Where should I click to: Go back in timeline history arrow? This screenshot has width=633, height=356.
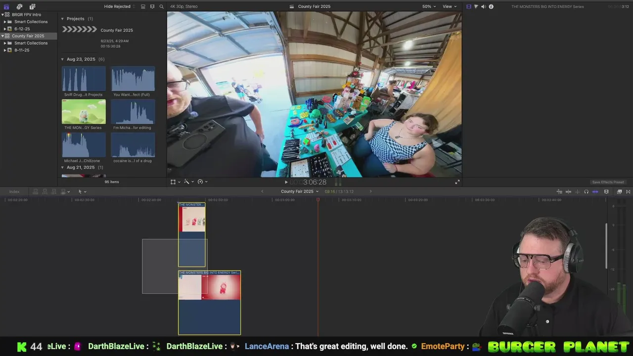click(263, 191)
